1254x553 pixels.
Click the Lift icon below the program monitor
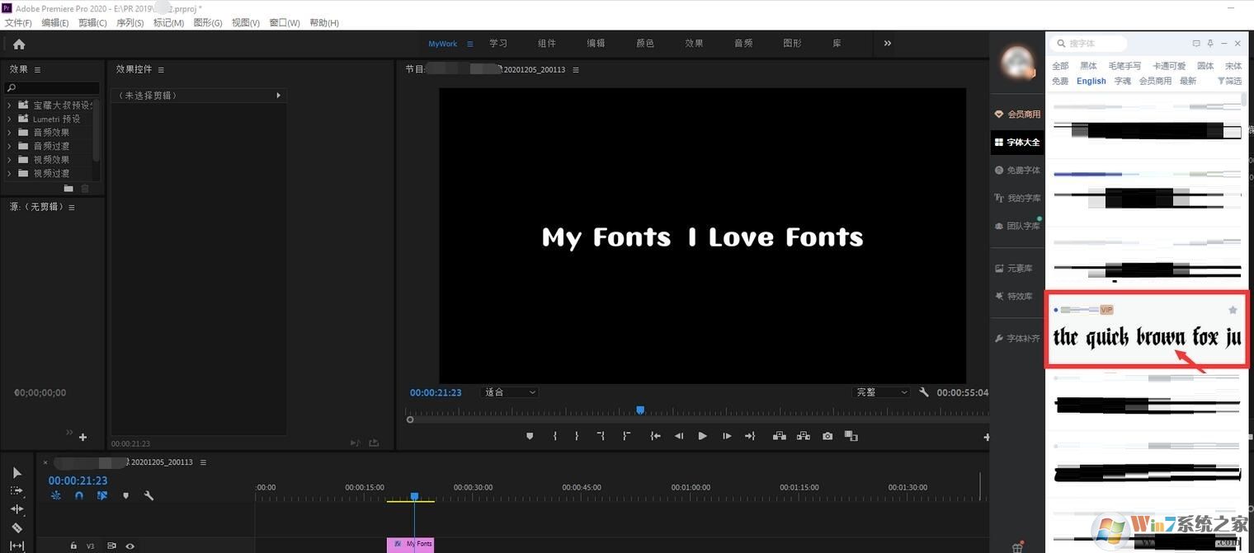(x=780, y=435)
